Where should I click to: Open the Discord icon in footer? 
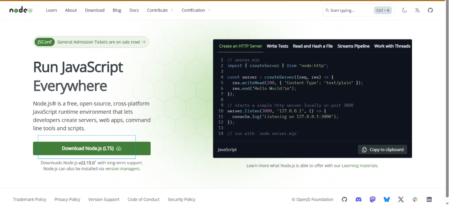click(358, 200)
